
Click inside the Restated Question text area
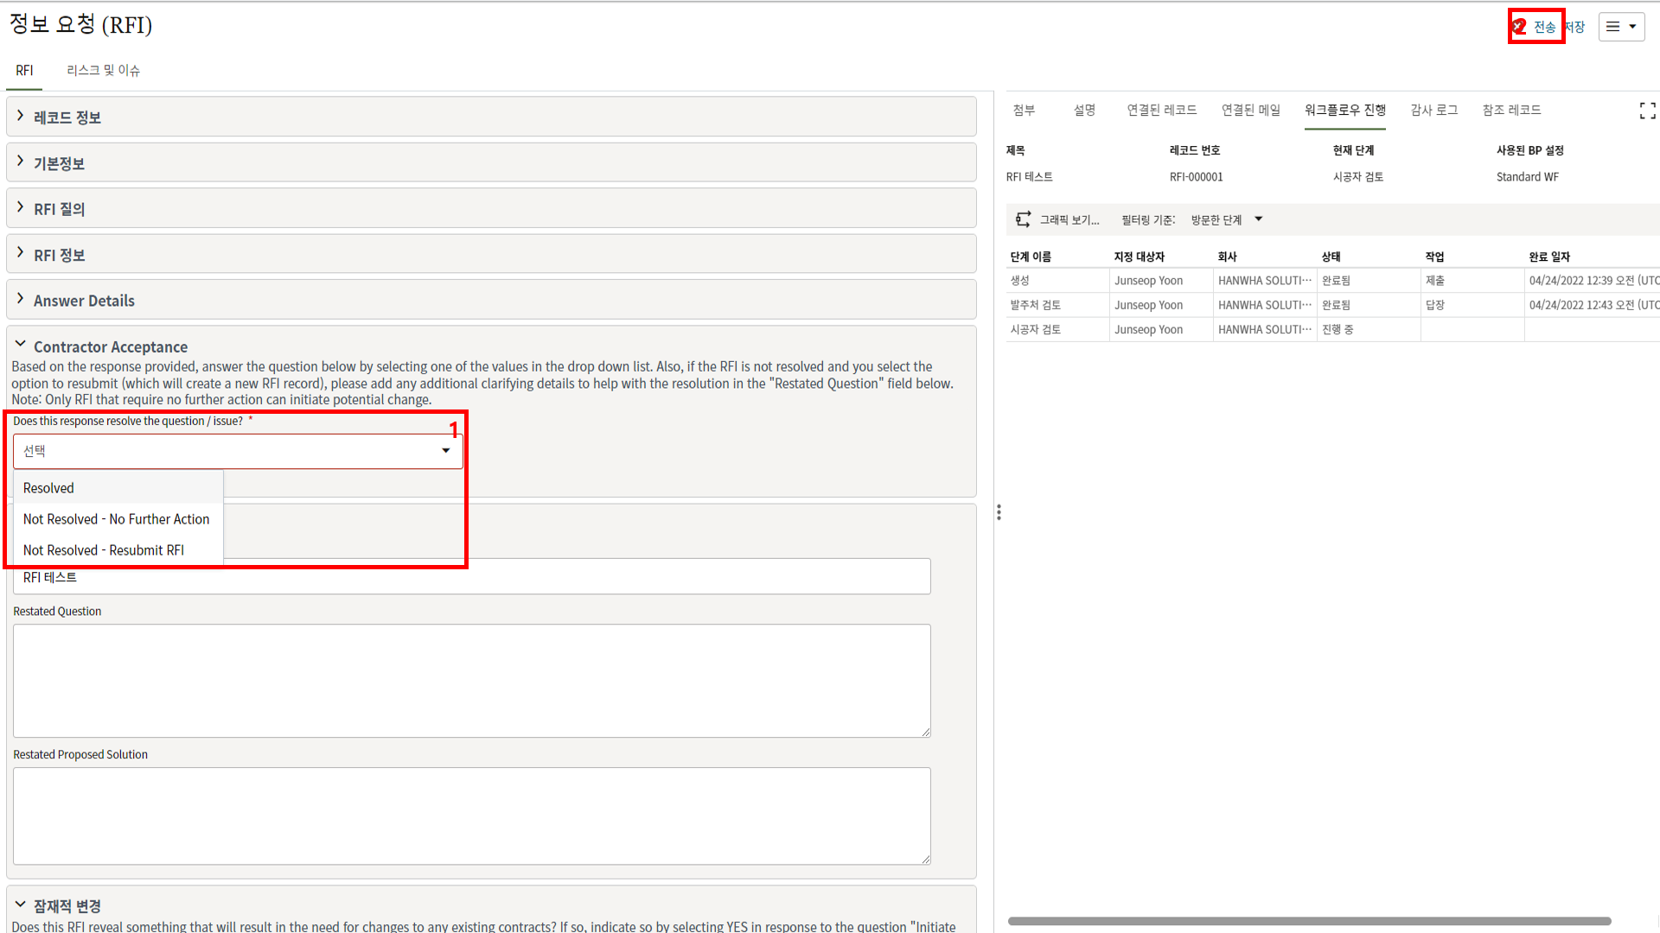pyautogui.click(x=471, y=680)
